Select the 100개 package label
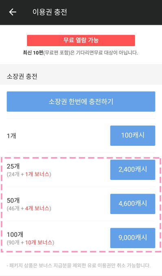This screenshot has width=162, height=276. click(15, 235)
